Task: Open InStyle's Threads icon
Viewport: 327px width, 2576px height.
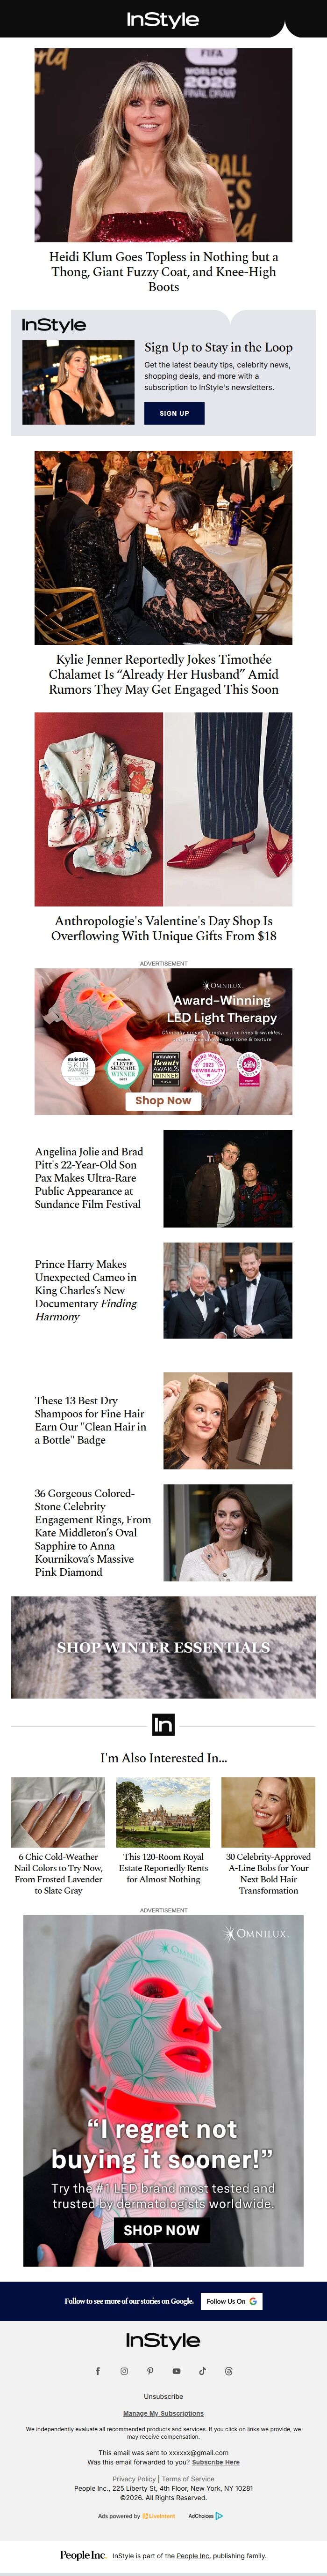Action: click(228, 2371)
